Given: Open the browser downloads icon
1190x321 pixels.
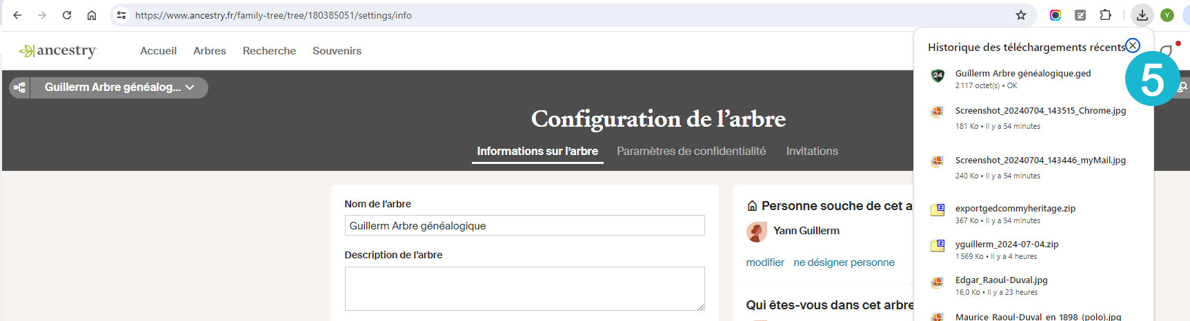Looking at the screenshot, I should click(1142, 15).
